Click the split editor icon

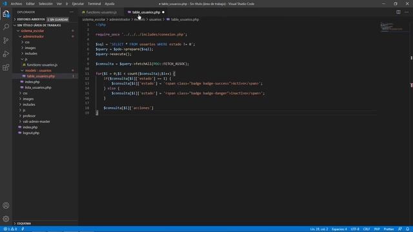pos(398,12)
